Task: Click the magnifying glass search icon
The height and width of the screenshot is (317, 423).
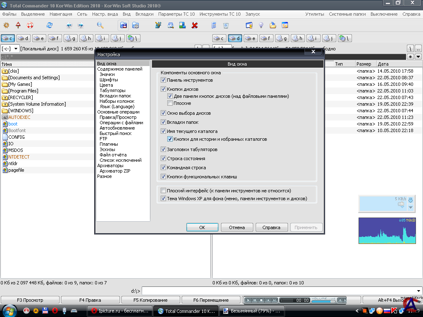Action: (x=100, y=25)
